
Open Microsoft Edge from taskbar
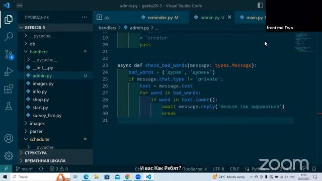point(86,176)
